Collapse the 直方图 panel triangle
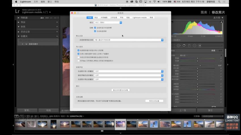The width and height of the screenshot is (241, 135). pyautogui.click(x=222, y=18)
